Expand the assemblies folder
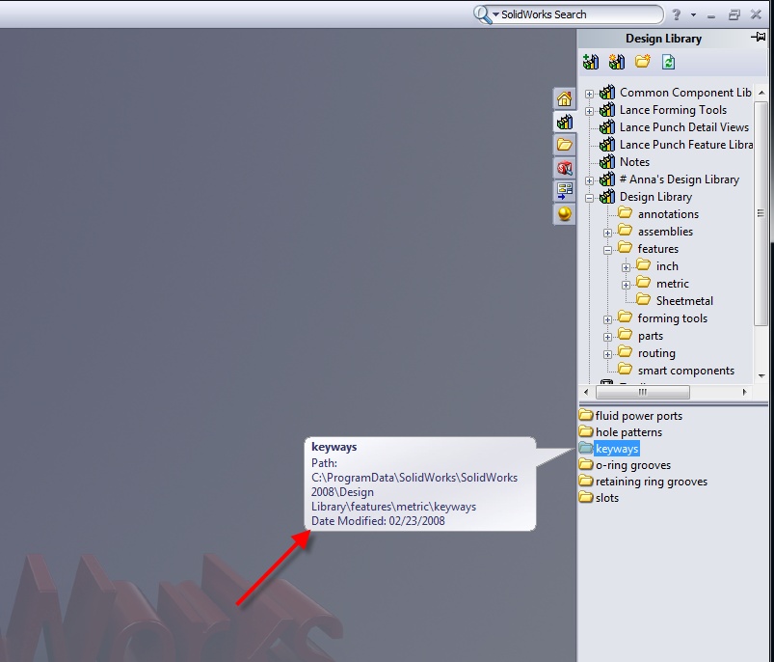The width and height of the screenshot is (774, 662). [607, 233]
